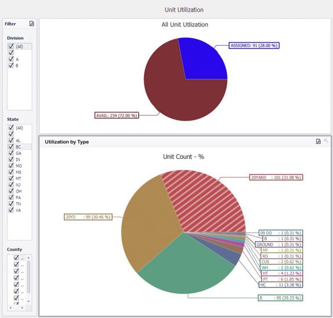Image resolution: width=333 pixels, height=318 pixels.
Task: Uncheck the GA state checkbox
Action: 11,153
